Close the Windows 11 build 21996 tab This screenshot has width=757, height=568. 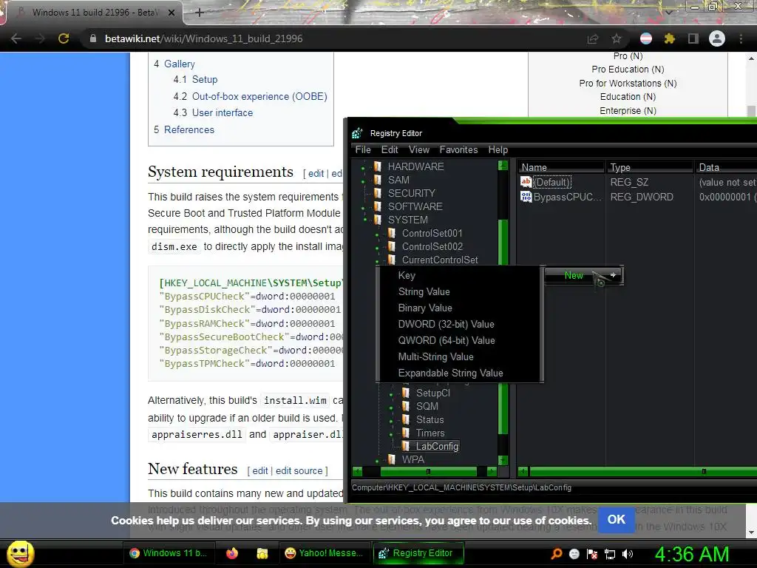pyautogui.click(x=172, y=13)
